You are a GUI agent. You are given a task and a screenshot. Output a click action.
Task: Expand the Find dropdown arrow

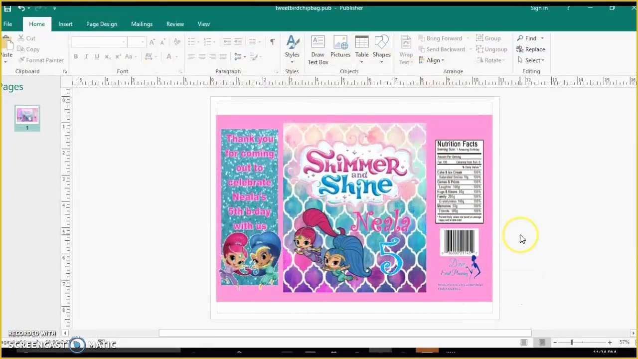(x=542, y=38)
